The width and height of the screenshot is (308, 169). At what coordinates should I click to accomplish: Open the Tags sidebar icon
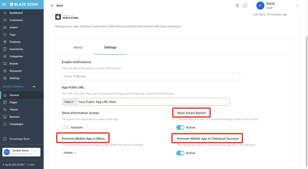click(x=5, y=34)
